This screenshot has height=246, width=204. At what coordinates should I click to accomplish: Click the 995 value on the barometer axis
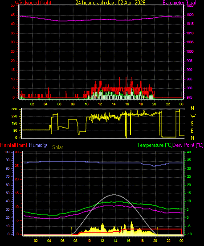[x=189, y=61]
